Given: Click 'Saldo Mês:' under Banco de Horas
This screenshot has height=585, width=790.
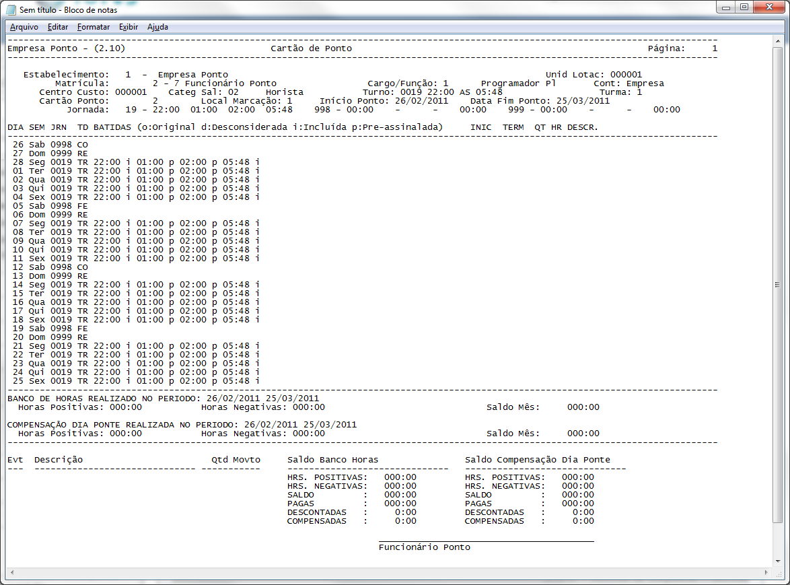Looking at the screenshot, I should click(513, 407).
